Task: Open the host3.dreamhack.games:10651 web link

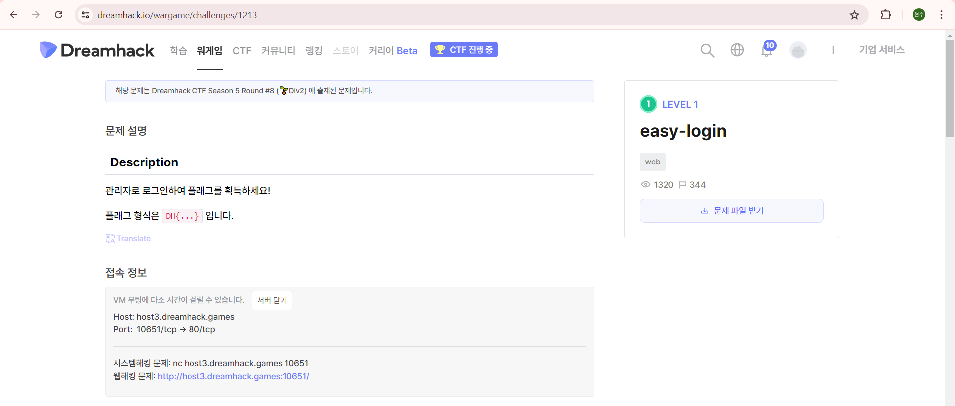Action: click(233, 376)
